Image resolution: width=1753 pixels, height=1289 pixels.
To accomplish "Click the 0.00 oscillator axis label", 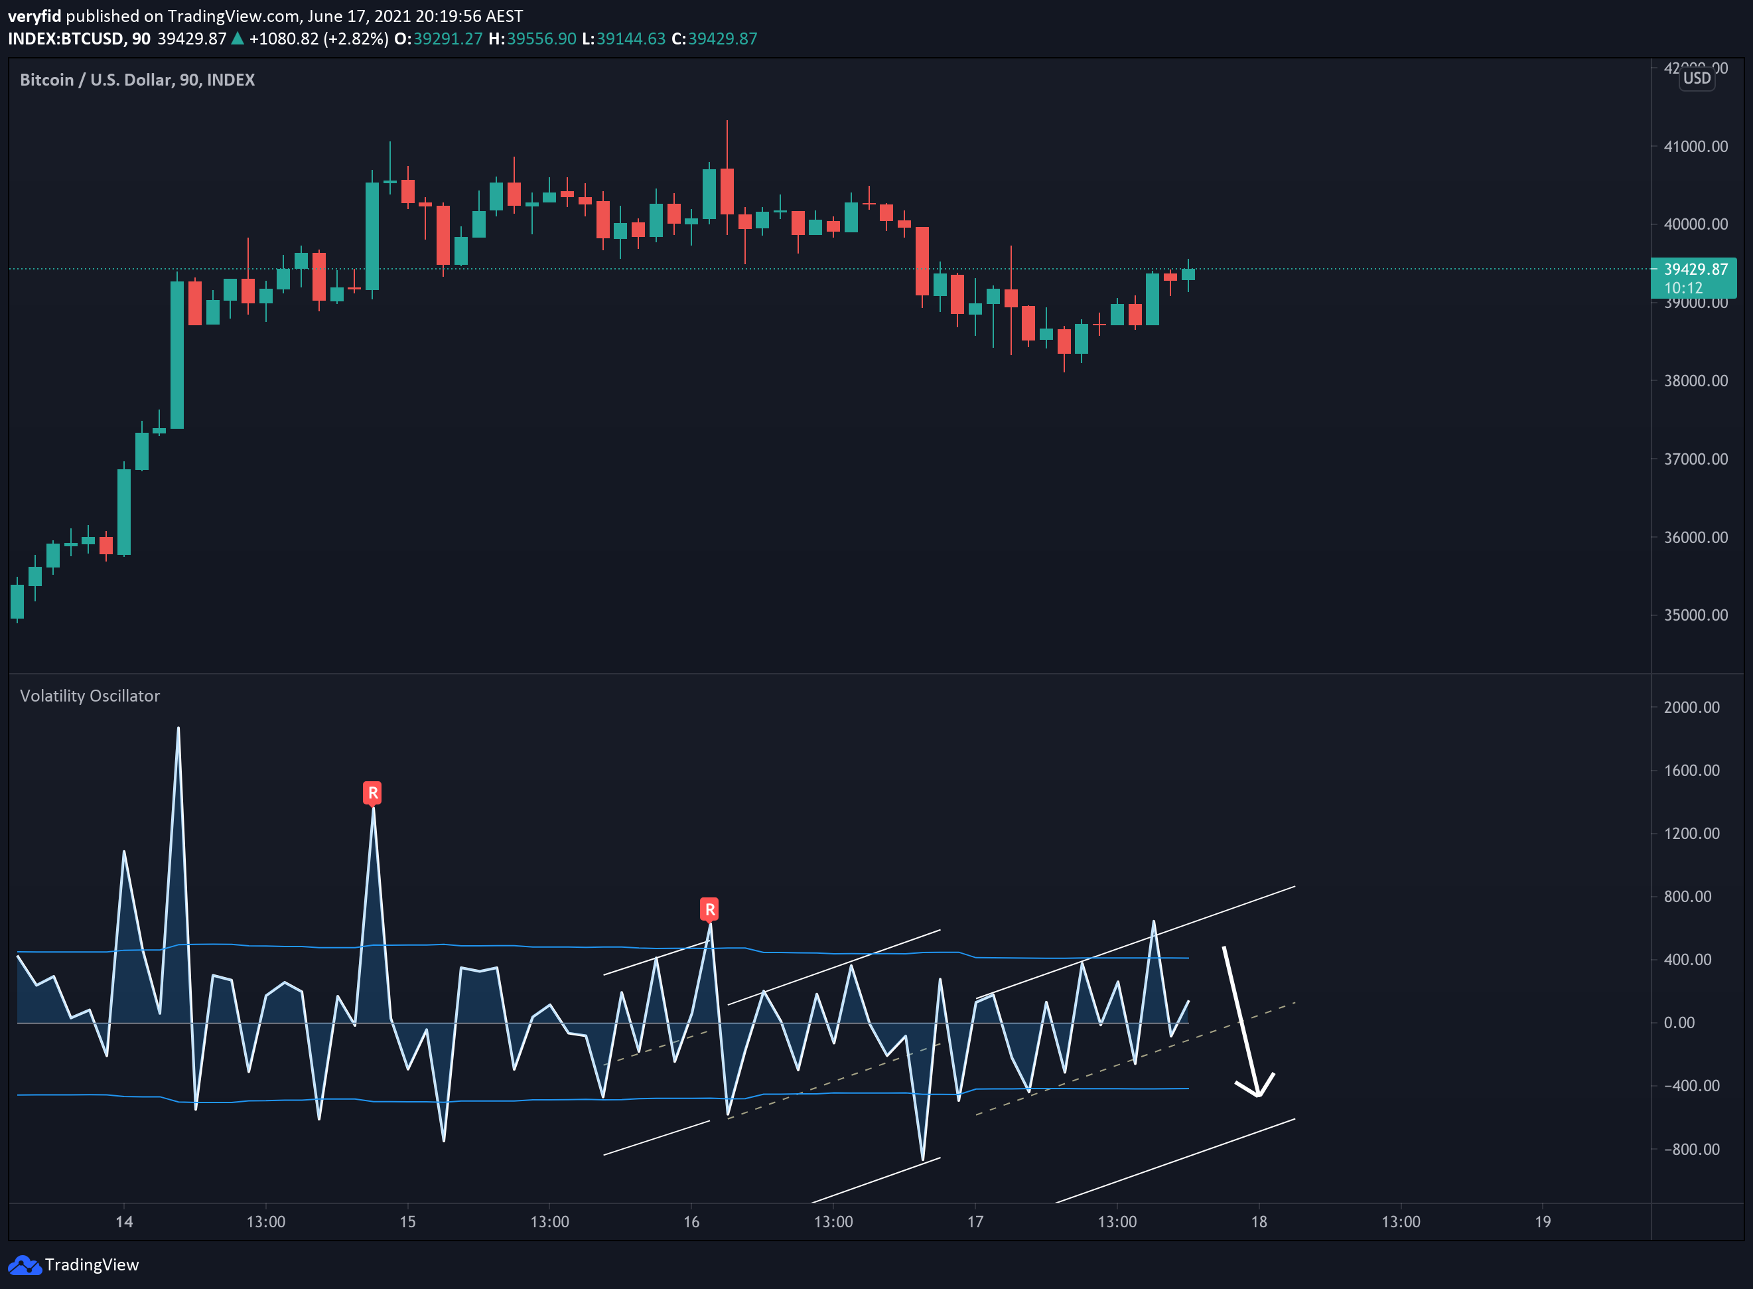I will click(x=1679, y=1023).
